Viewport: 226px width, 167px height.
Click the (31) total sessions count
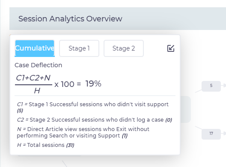tap(70, 145)
